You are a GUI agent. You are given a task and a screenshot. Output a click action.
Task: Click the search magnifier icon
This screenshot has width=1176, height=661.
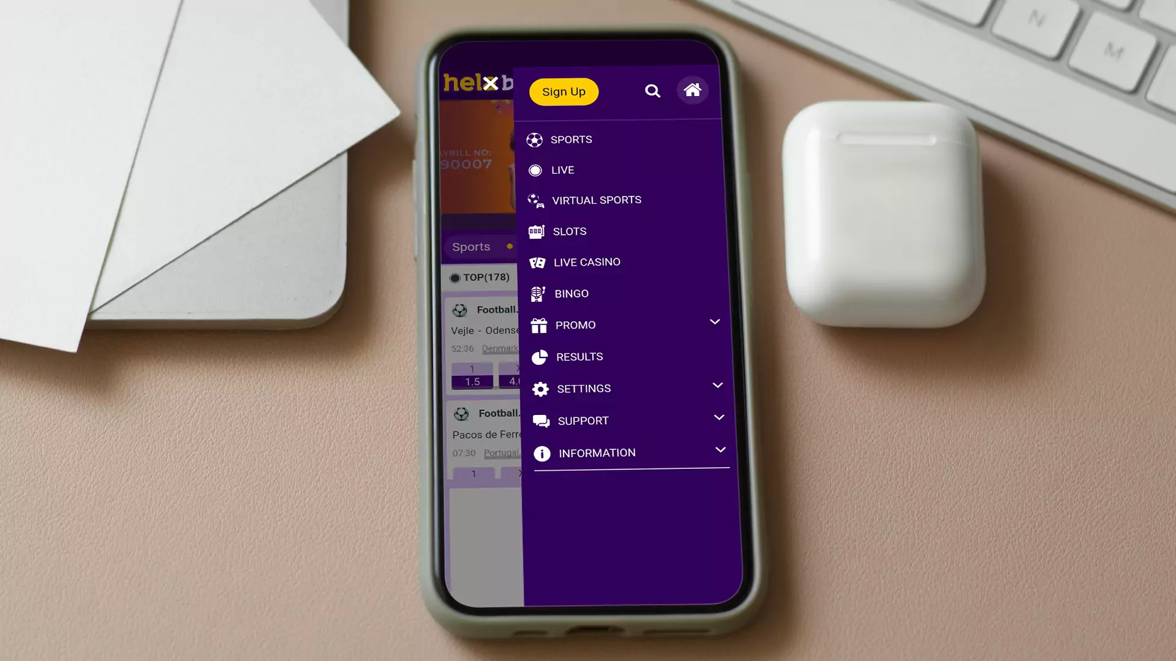coord(652,89)
